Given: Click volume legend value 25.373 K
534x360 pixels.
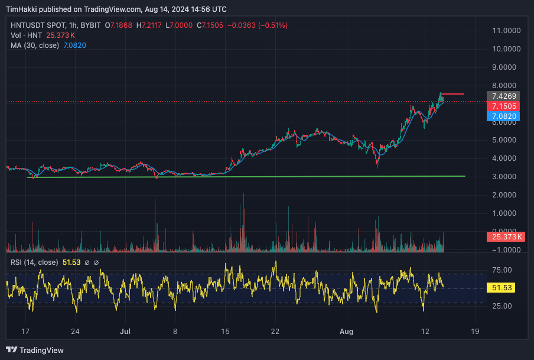Looking at the screenshot, I should (60, 35).
